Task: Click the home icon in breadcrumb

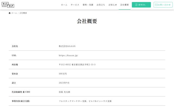Action: click(10, 13)
